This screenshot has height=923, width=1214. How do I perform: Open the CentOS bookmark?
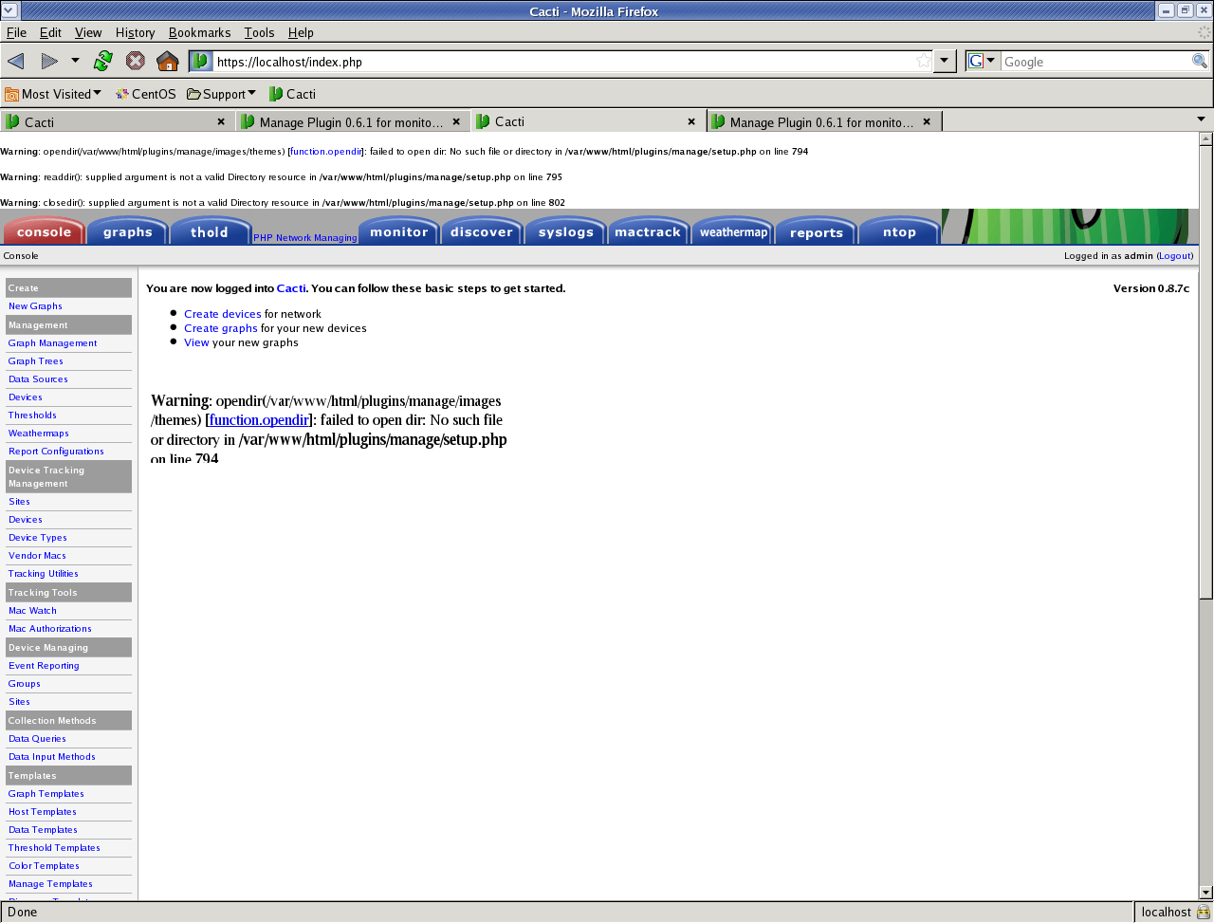click(146, 94)
